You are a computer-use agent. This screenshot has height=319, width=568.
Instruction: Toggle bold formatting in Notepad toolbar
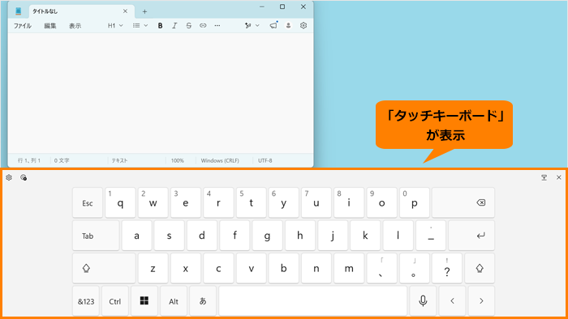click(x=160, y=26)
